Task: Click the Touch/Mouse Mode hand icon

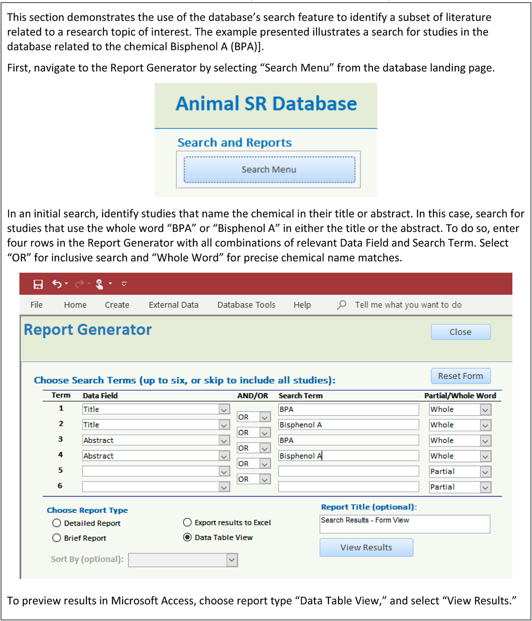Action: (99, 284)
